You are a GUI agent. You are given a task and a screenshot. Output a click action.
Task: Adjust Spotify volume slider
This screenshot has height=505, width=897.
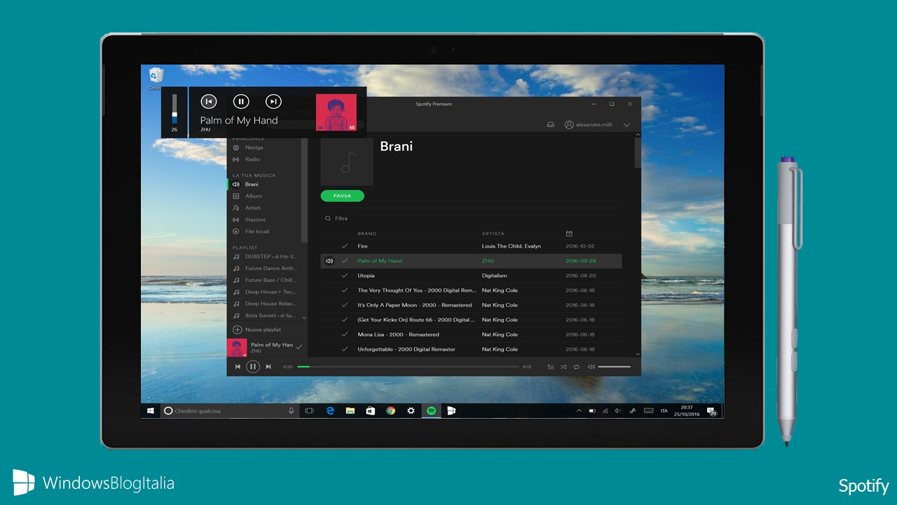pos(615,367)
